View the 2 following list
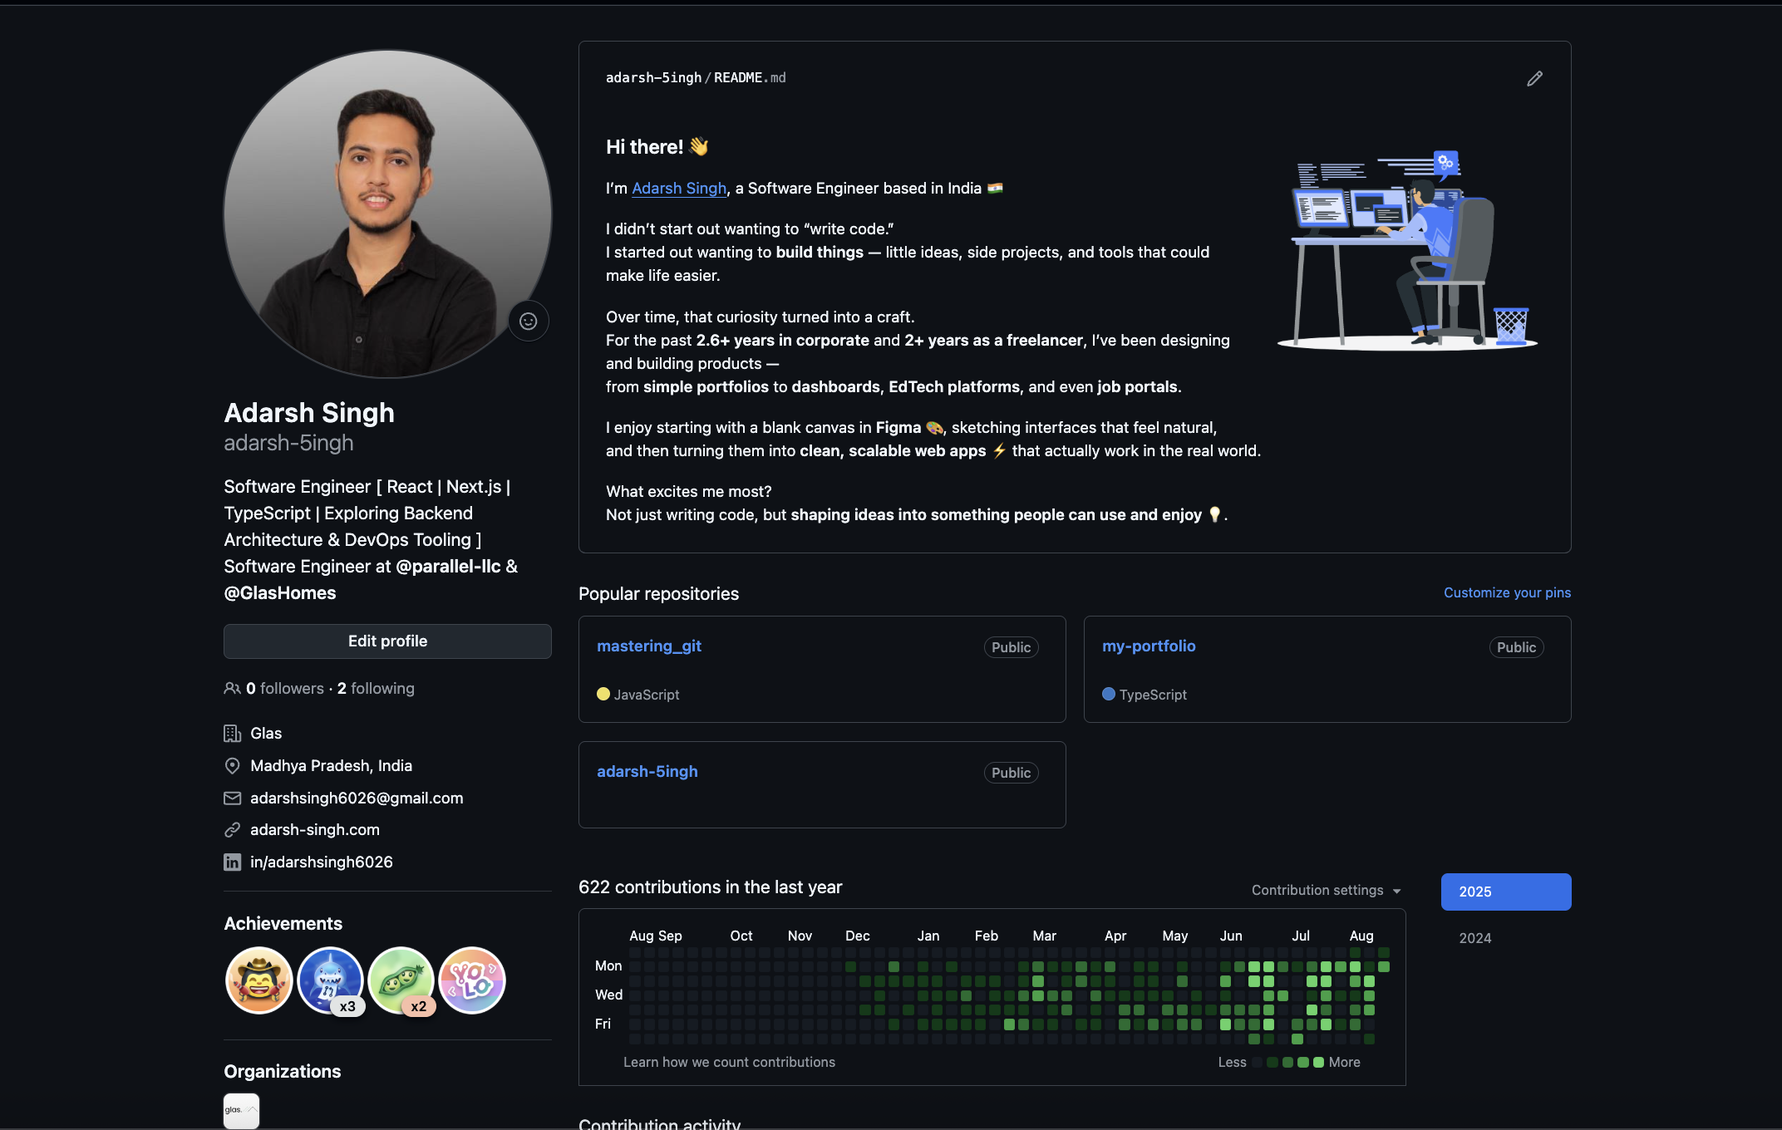This screenshot has width=1782, height=1130. pyautogui.click(x=376, y=688)
